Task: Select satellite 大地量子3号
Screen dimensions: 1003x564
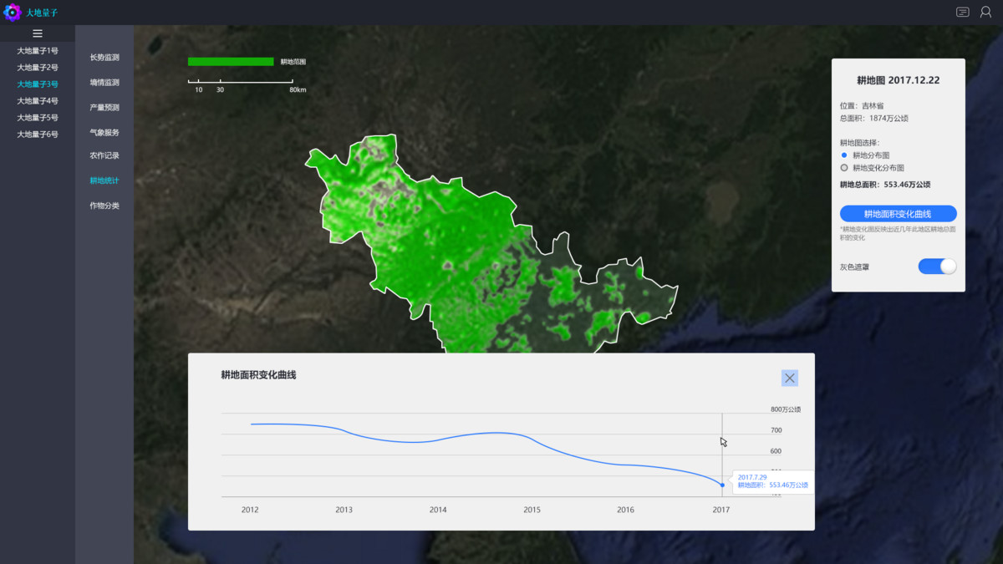Action: click(38, 84)
